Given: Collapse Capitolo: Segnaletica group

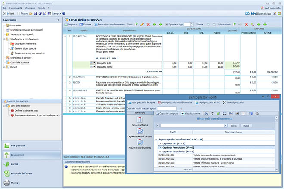Looking at the screenshot, I should pyautogui.click(x=161, y=152).
